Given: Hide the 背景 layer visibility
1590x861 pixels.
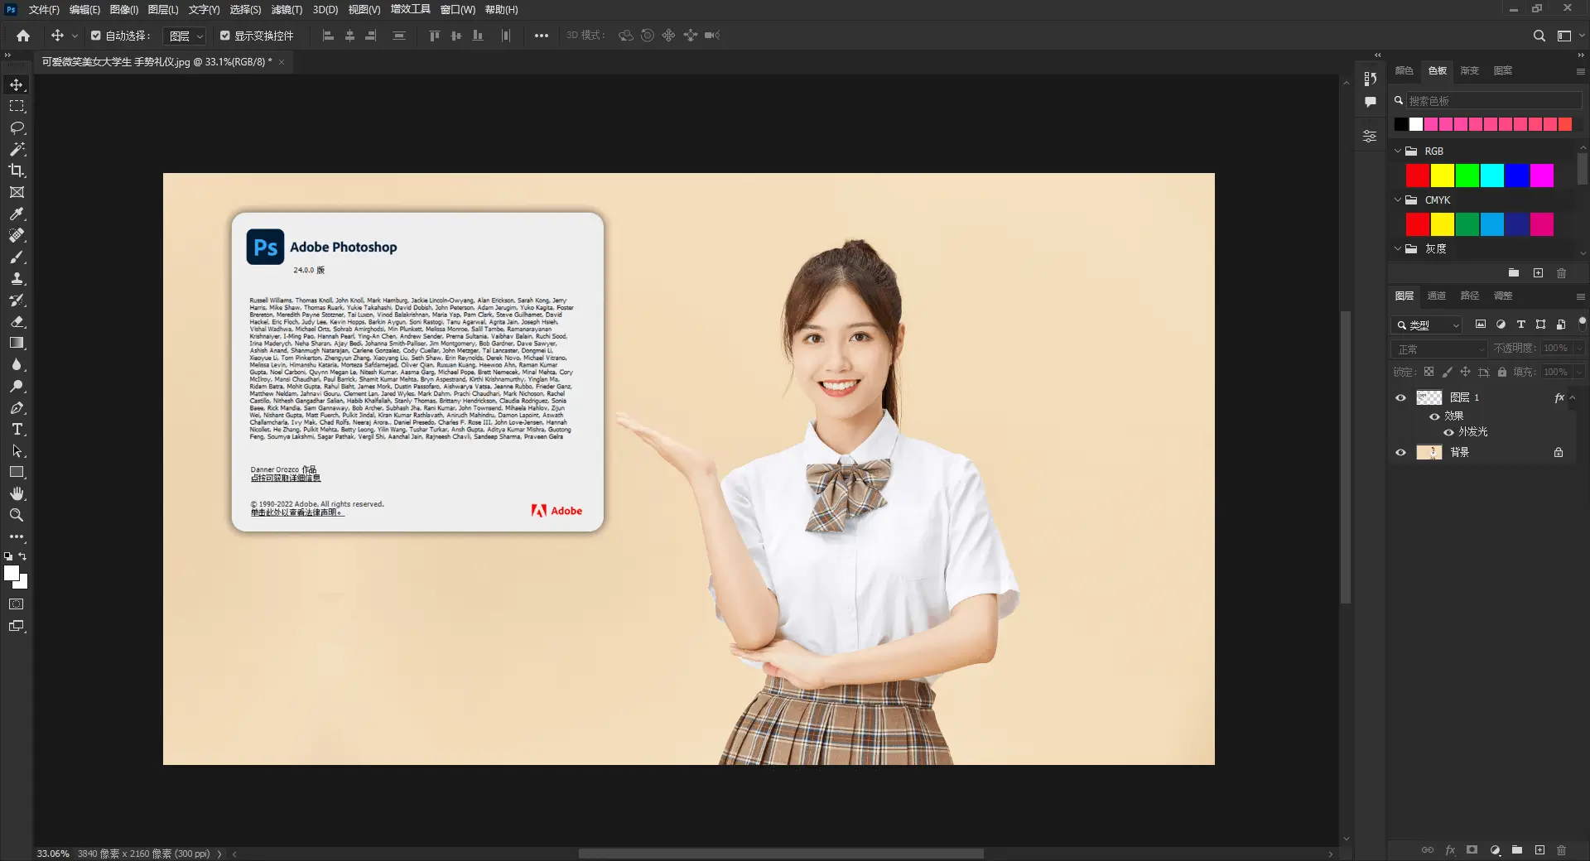Looking at the screenshot, I should pos(1400,452).
